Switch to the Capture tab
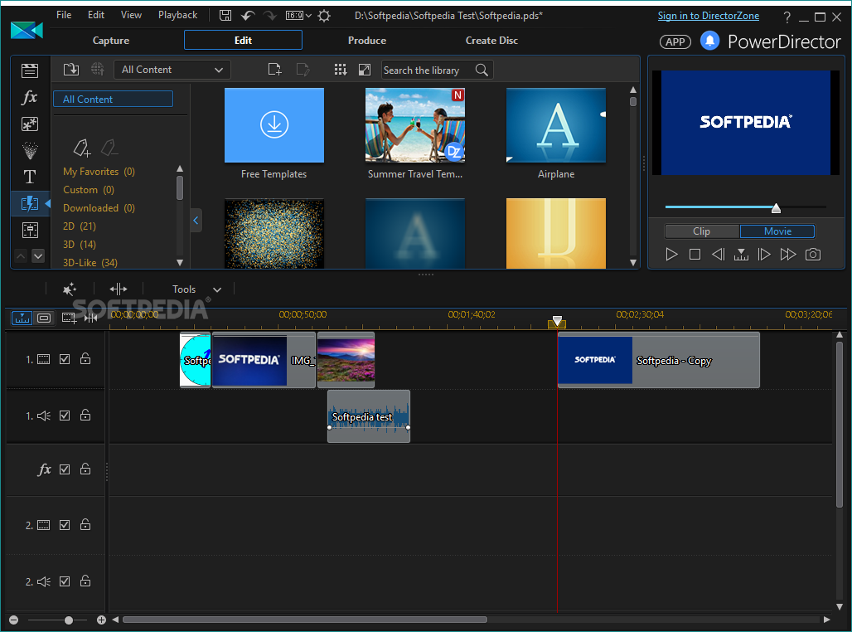Viewport: 852px width, 632px height. tap(111, 41)
